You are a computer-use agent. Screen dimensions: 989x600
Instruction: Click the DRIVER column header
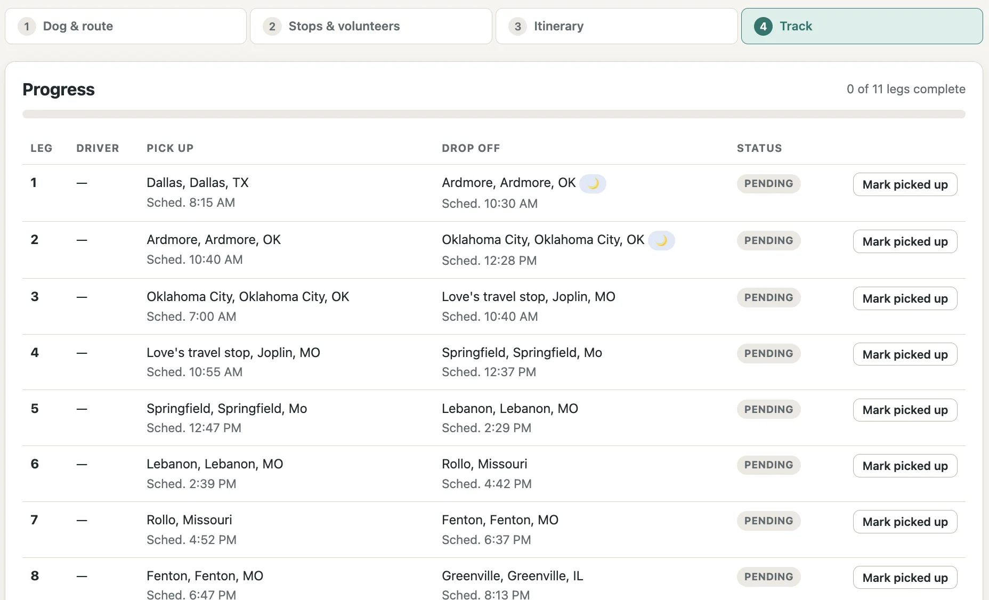(x=98, y=148)
